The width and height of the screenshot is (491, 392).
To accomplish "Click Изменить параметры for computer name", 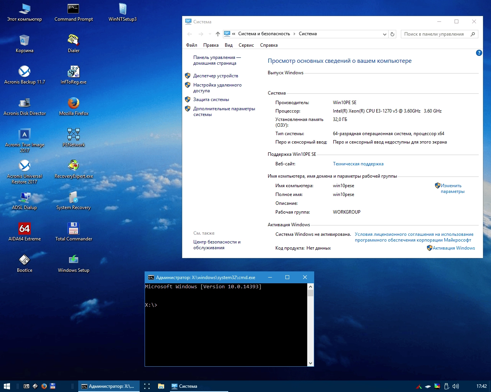I will (x=452, y=189).
